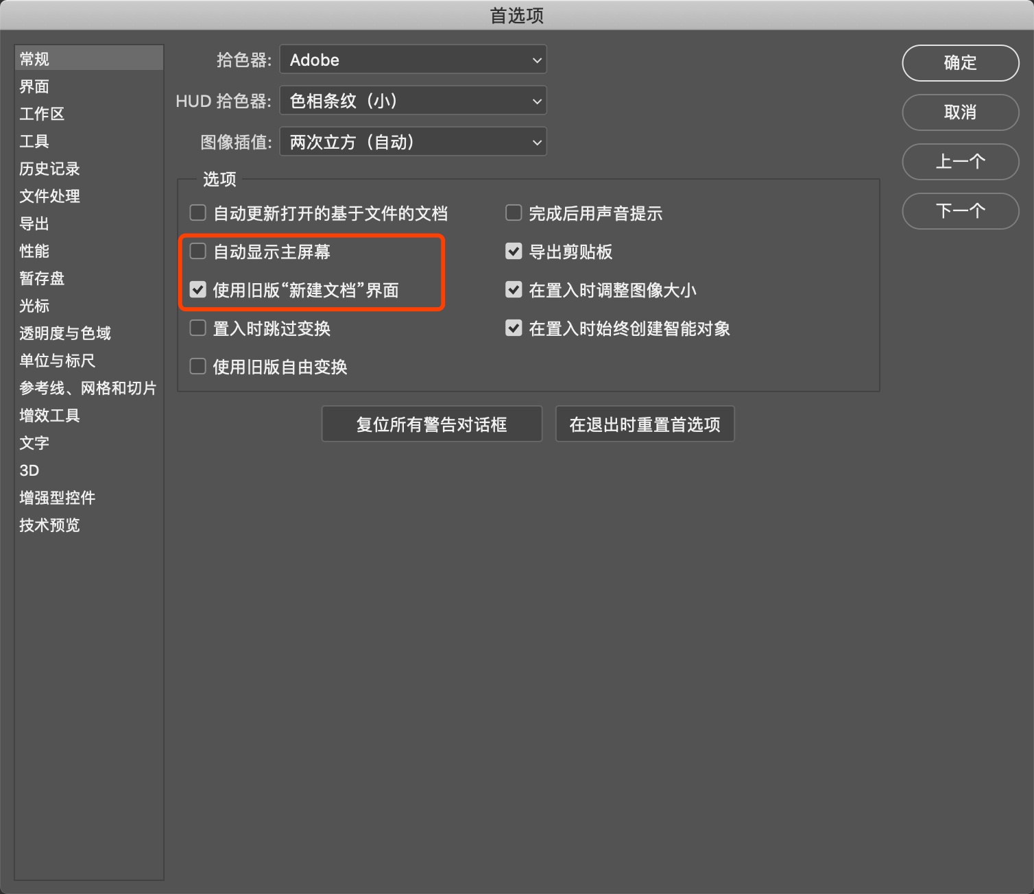Go to previous page with 上一个

click(960, 162)
